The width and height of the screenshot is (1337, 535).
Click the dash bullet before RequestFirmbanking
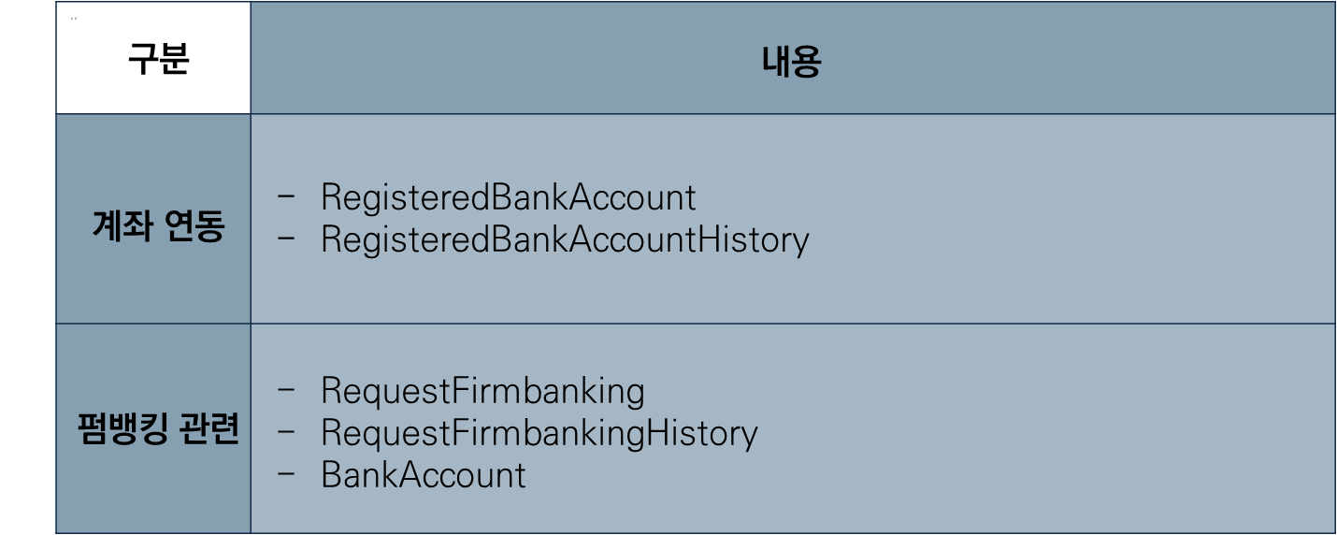287,388
